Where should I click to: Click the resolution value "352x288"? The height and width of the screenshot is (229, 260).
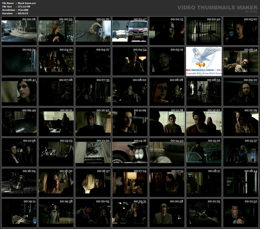23,10
